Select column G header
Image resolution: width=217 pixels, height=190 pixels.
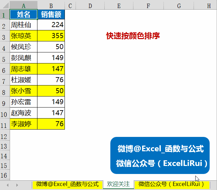tap(179, 6)
